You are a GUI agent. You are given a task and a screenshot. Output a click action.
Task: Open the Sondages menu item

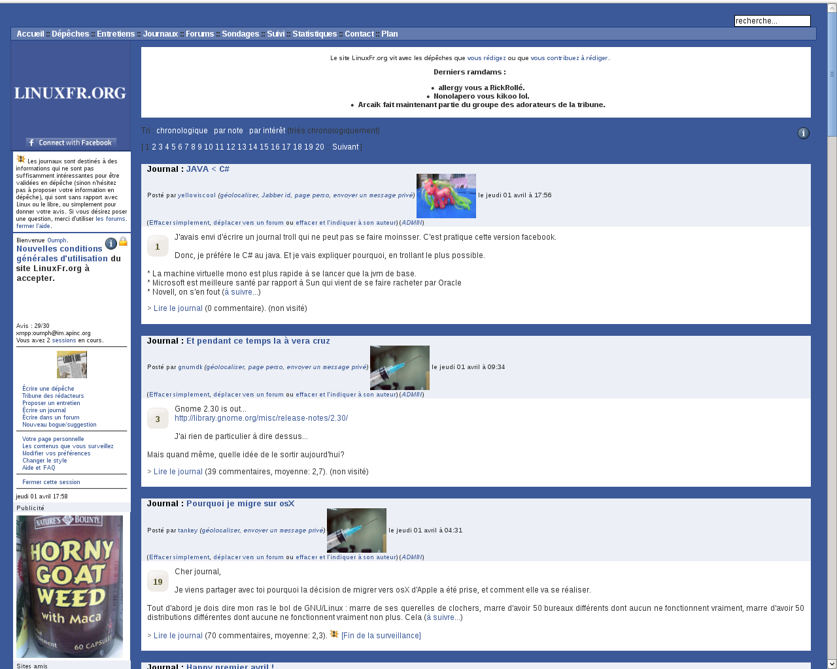[240, 34]
